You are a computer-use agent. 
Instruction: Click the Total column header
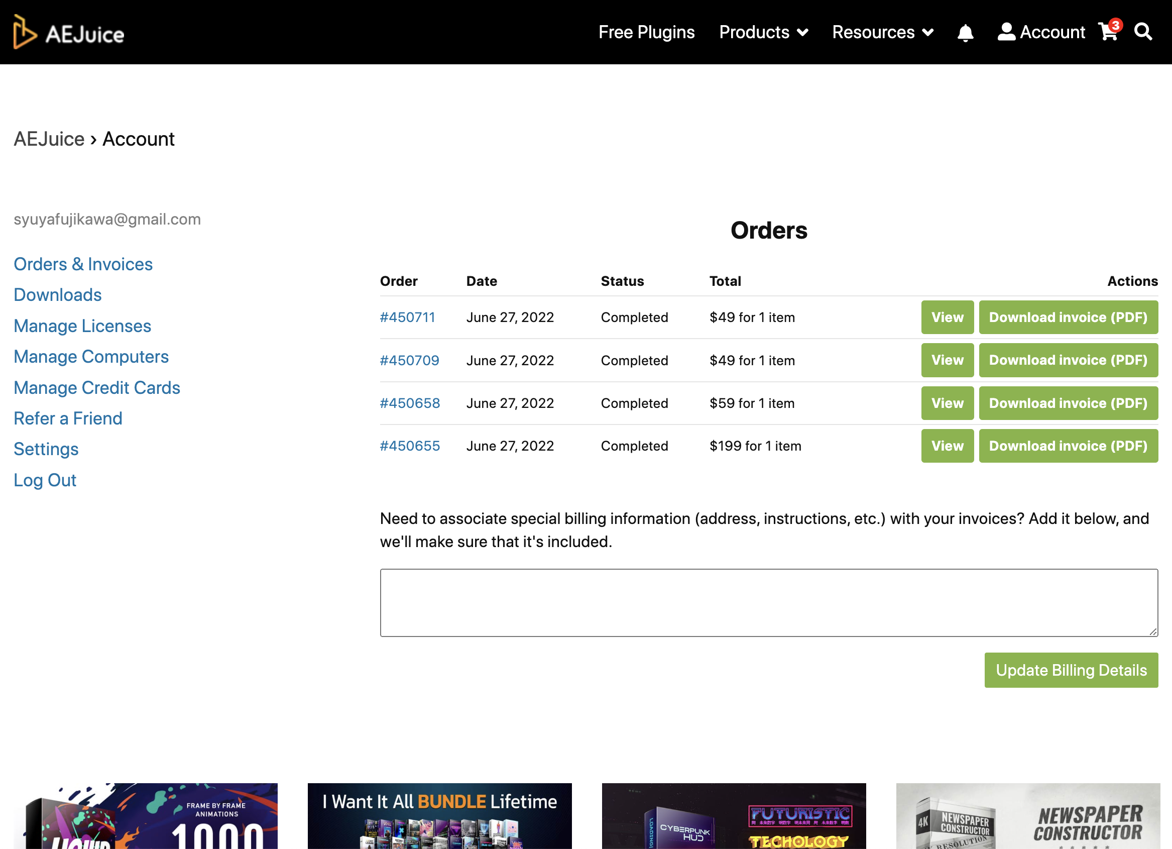pyautogui.click(x=725, y=281)
